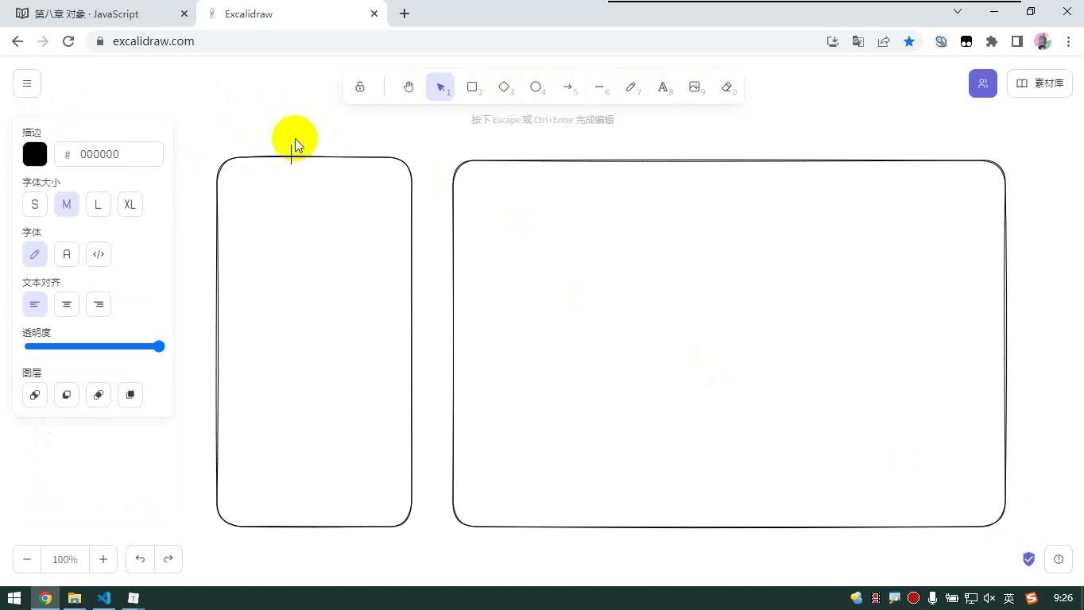This screenshot has width=1084, height=610.
Task: Click the black stroke color swatch
Action: click(35, 154)
